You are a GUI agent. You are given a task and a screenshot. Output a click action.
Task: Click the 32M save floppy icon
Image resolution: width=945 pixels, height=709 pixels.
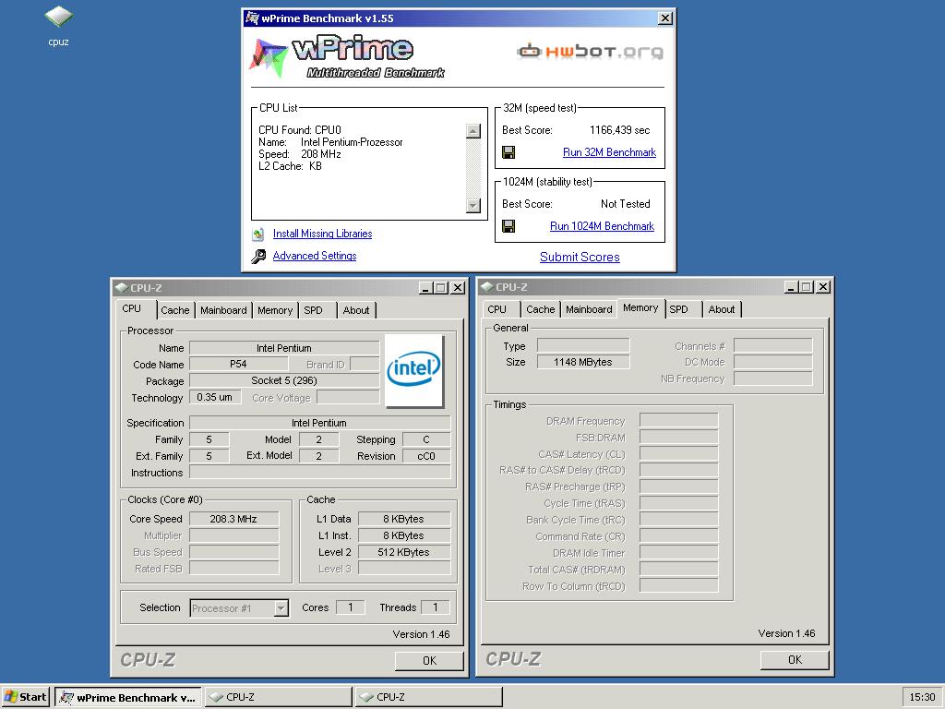(x=508, y=152)
